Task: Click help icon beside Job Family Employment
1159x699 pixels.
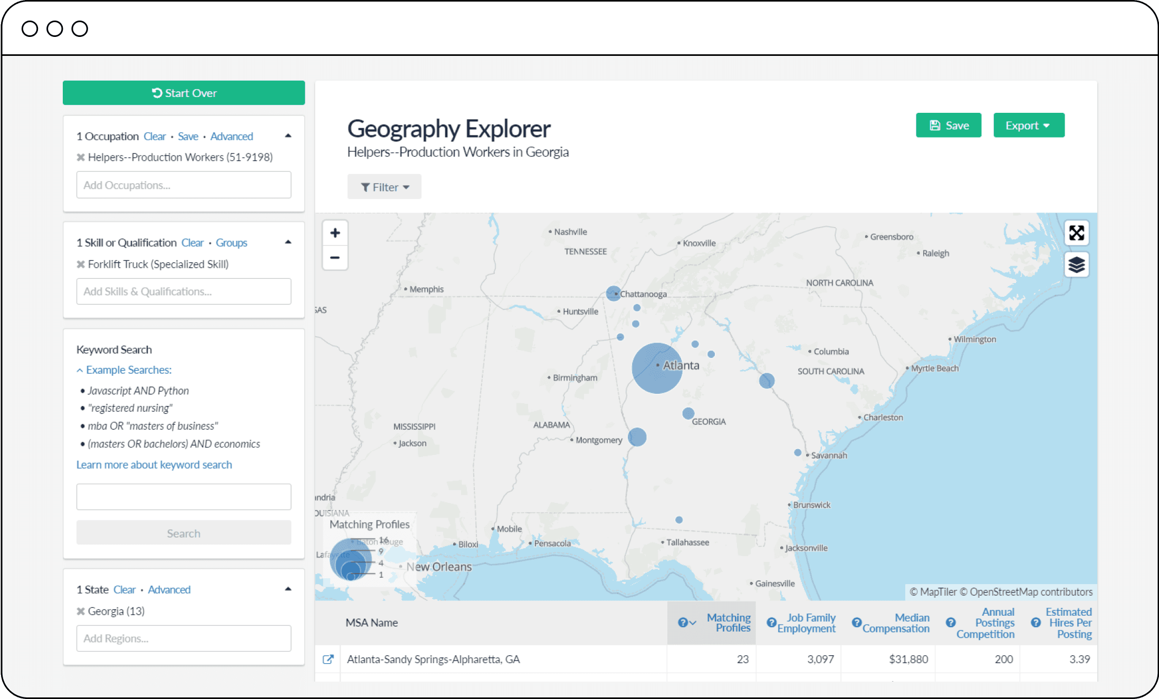Action: tap(771, 623)
